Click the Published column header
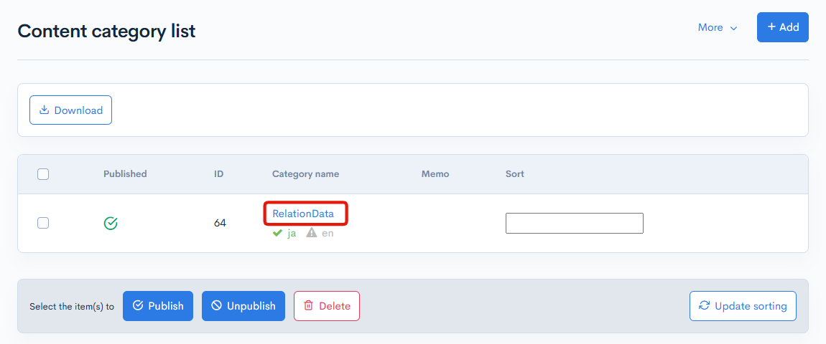This screenshot has height=344, width=826. pyautogui.click(x=125, y=174)
